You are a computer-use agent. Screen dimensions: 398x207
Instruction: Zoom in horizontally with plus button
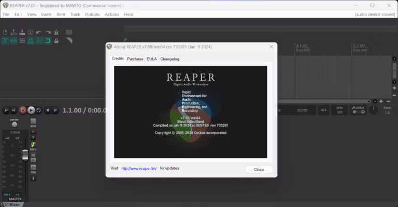pyautogui.click(x=381, y=101)
